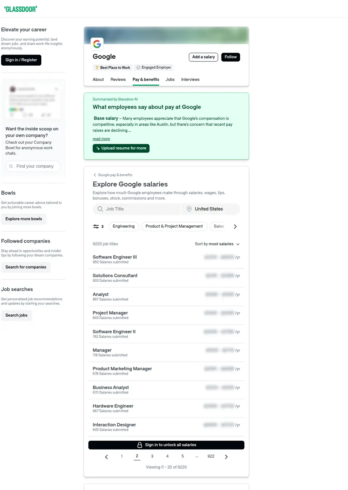The image size is (348, 490).
Task: Open the Sort by most salaries dropdown
Action: pyautogui.click(x=217, y=244)
